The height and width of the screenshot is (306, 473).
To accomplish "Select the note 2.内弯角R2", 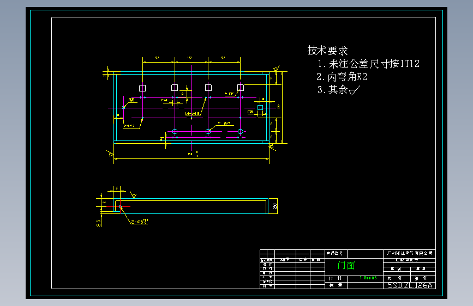I will click(x=342, y=77).
